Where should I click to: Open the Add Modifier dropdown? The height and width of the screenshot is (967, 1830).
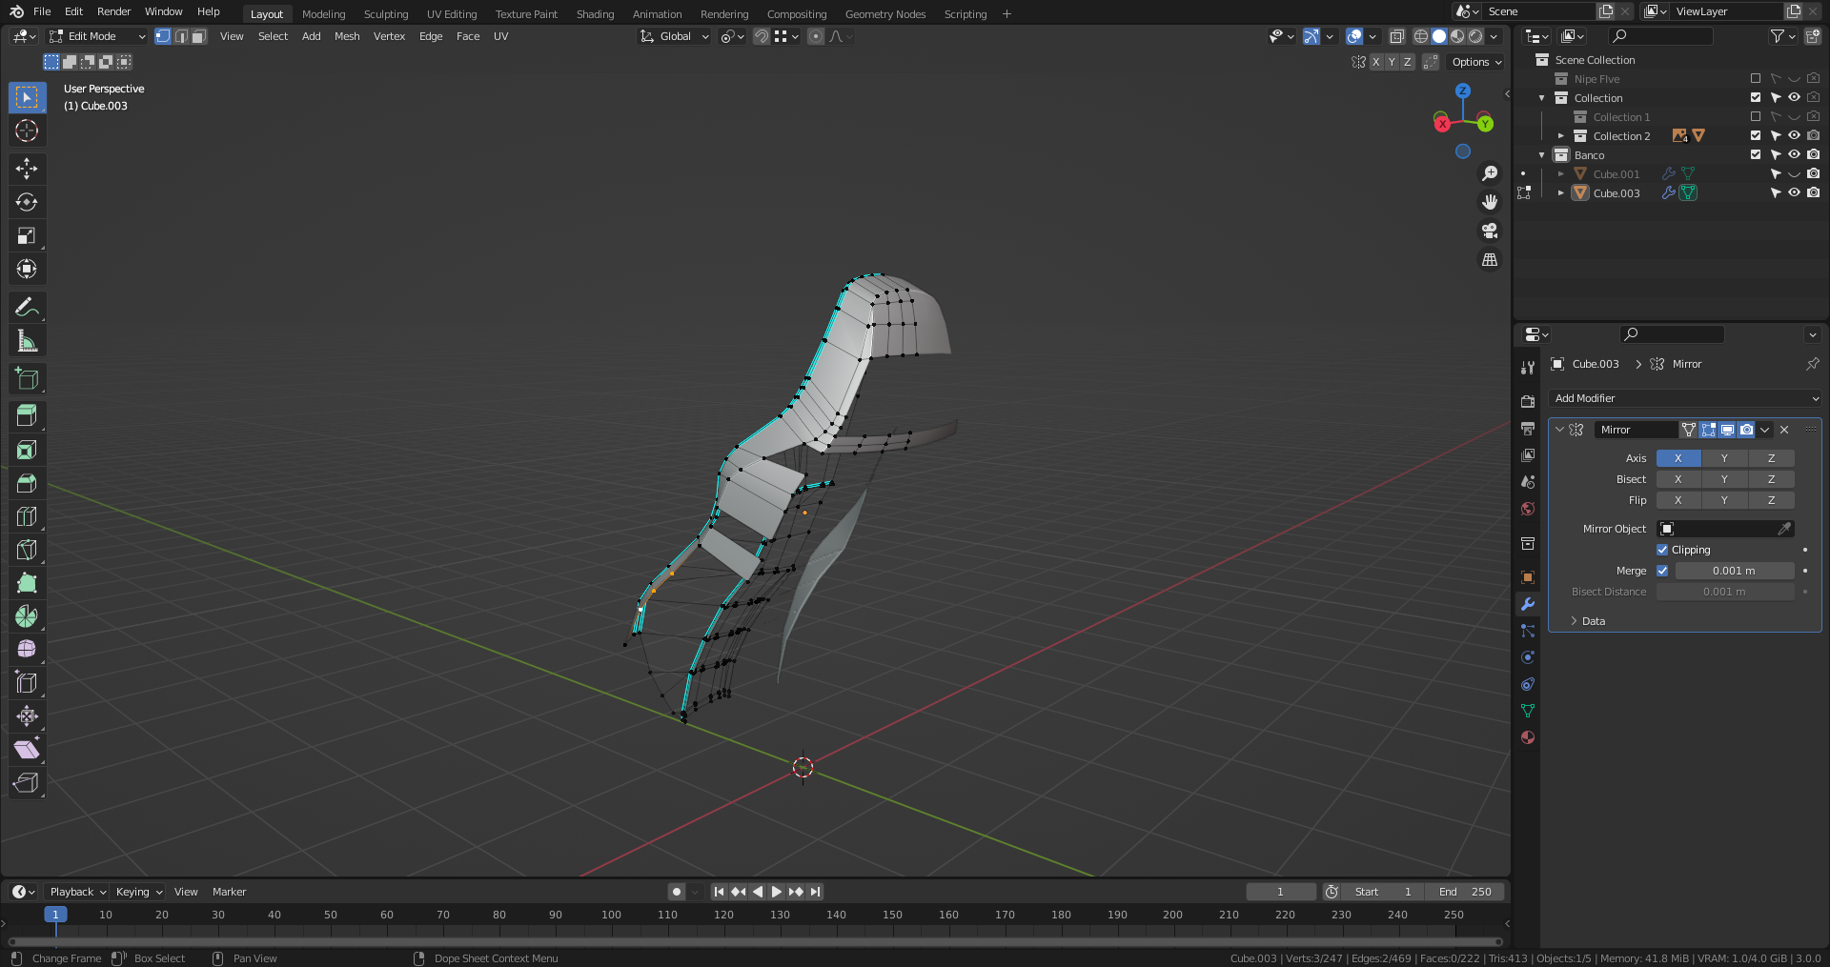click(x=1685, y=398)
